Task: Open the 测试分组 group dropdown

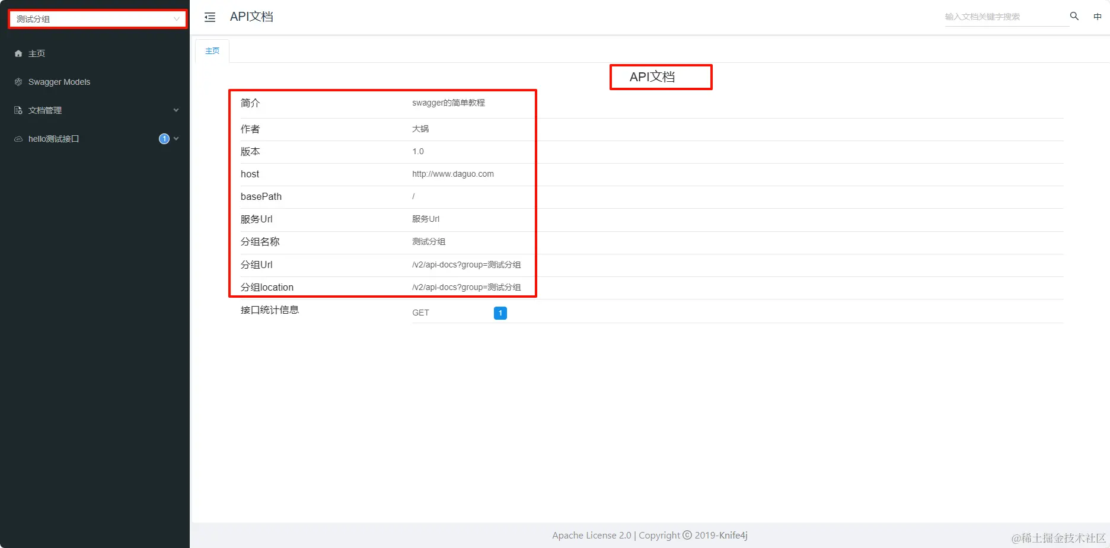Action: 98,19
